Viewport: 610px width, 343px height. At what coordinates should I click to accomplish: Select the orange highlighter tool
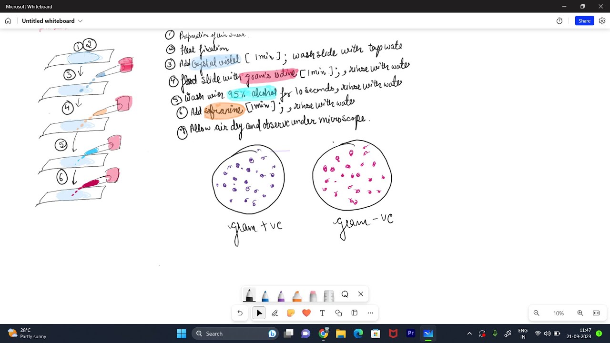pyautogui.click(x=297, y=296)
